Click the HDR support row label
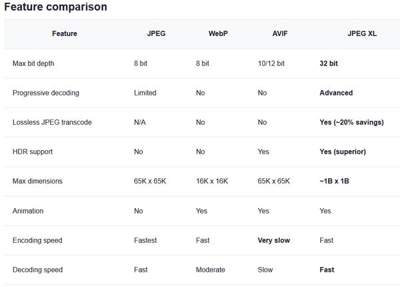 (33, 152)
